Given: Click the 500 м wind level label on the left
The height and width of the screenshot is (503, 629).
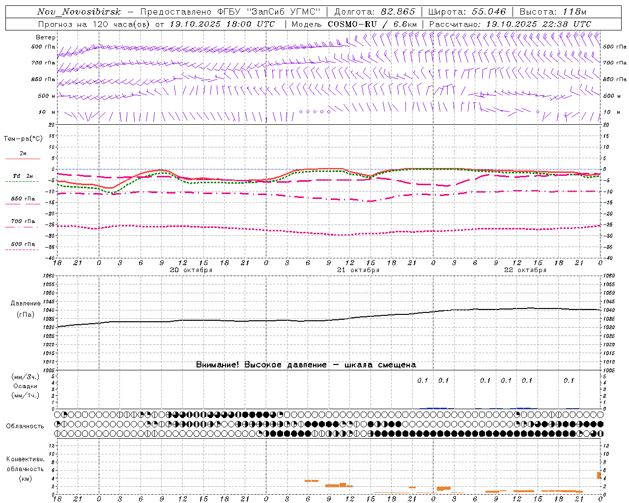Looking at the screenshot, I should (47, 96).
